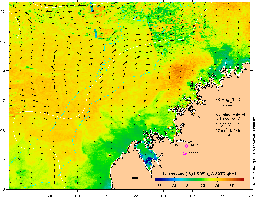This screenshot has width=256, height=198.
Task: Click the "28-Aug-2006" date text
Action: coord(227,100)
